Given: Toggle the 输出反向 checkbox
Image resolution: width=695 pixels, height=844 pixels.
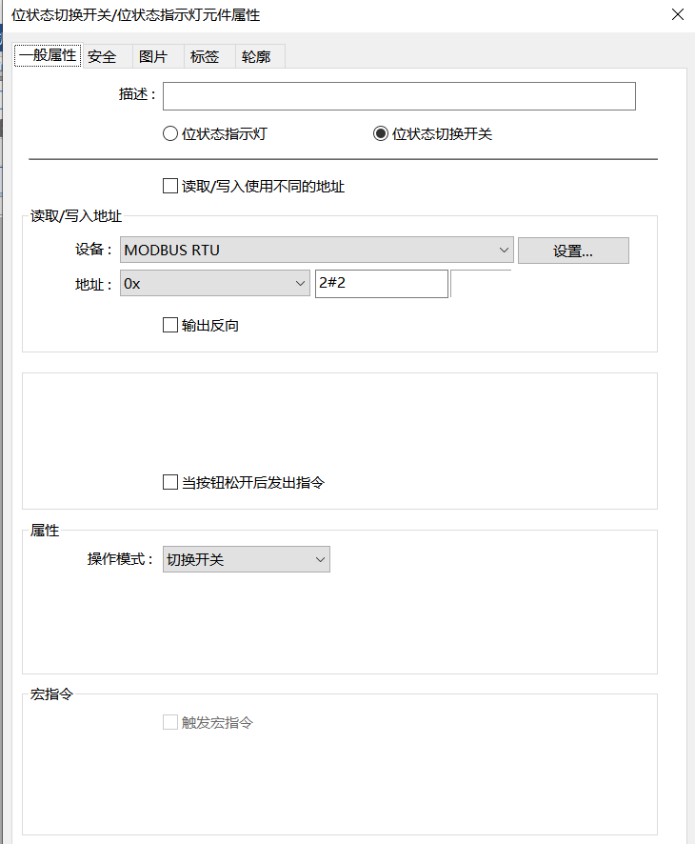Looking at the screenshot, I should click(171, 326).
